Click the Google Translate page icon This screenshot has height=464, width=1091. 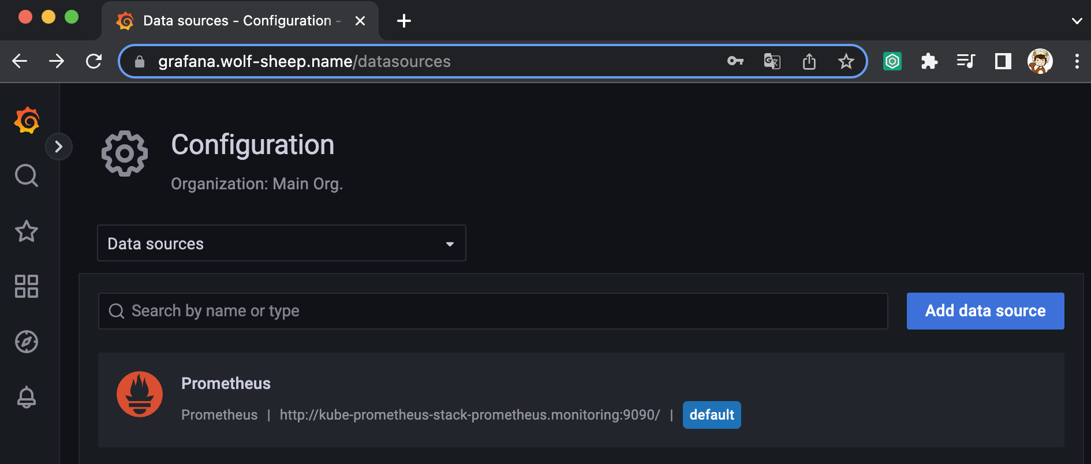coord(772,61)
